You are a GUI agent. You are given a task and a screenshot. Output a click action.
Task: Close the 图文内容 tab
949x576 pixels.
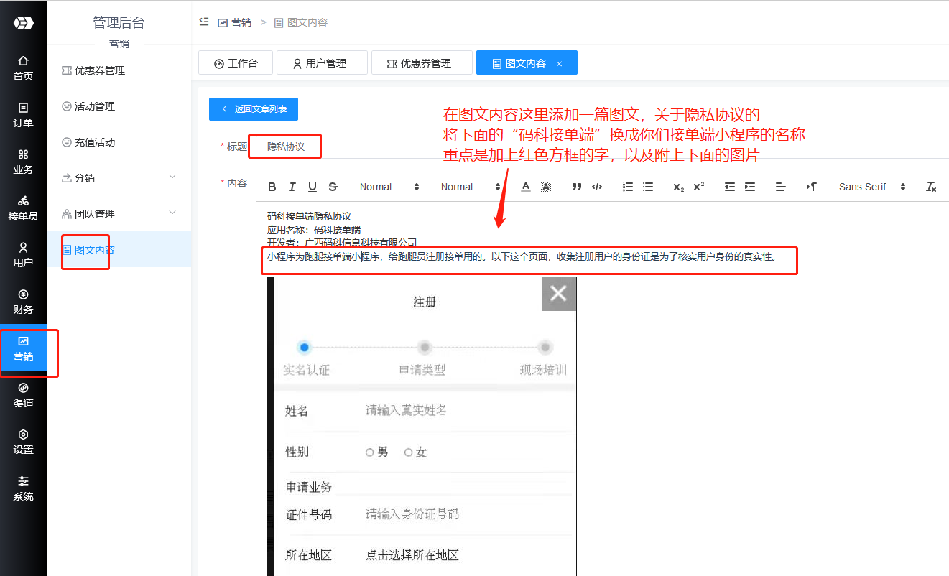(x=560, y=64)
